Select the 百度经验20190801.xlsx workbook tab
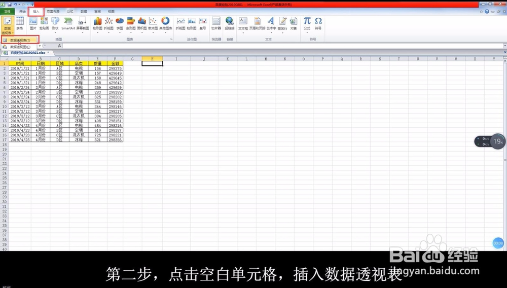Image resolution: width=507 pixels, height=288 pixels. (27, 53)
